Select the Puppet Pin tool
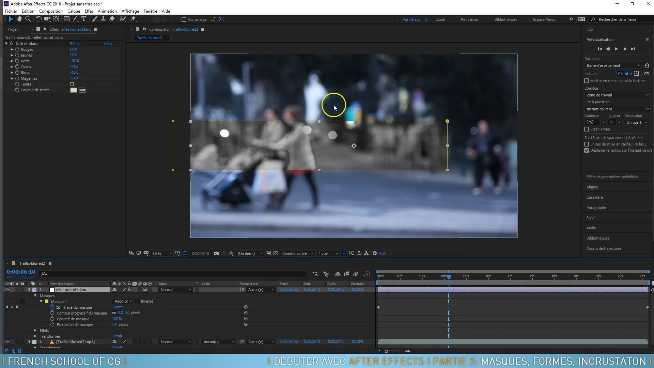Image resolution: width=654 pixels, height=368 pixels. (133, 19)
